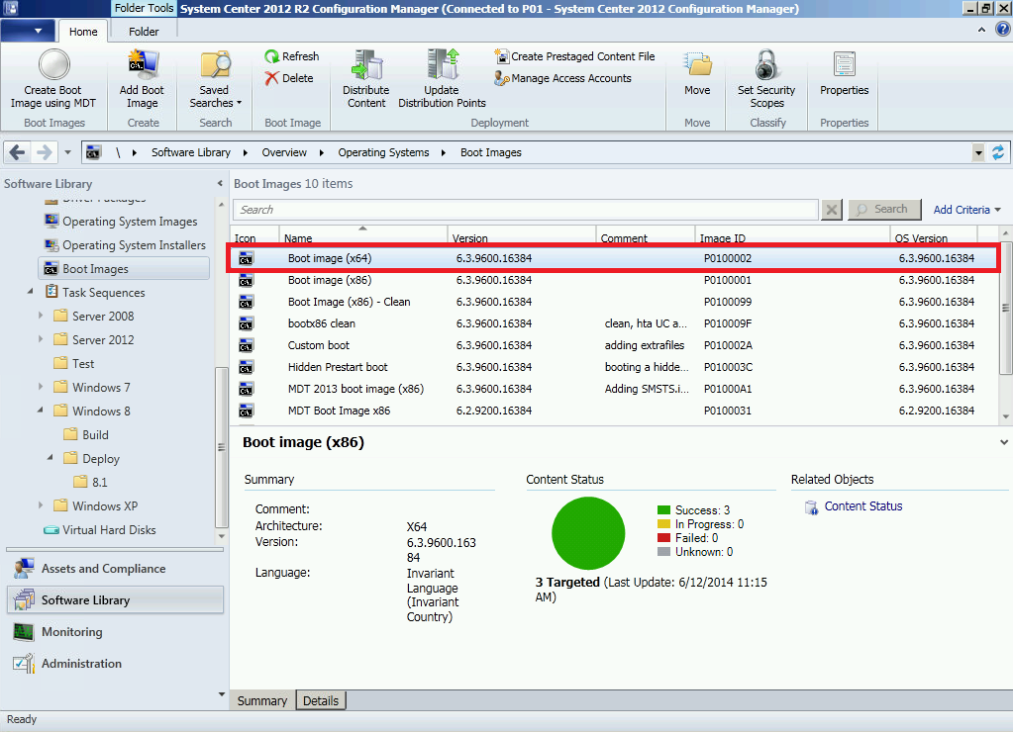Click Operating Systems in breadcrumb

point(383,152)
